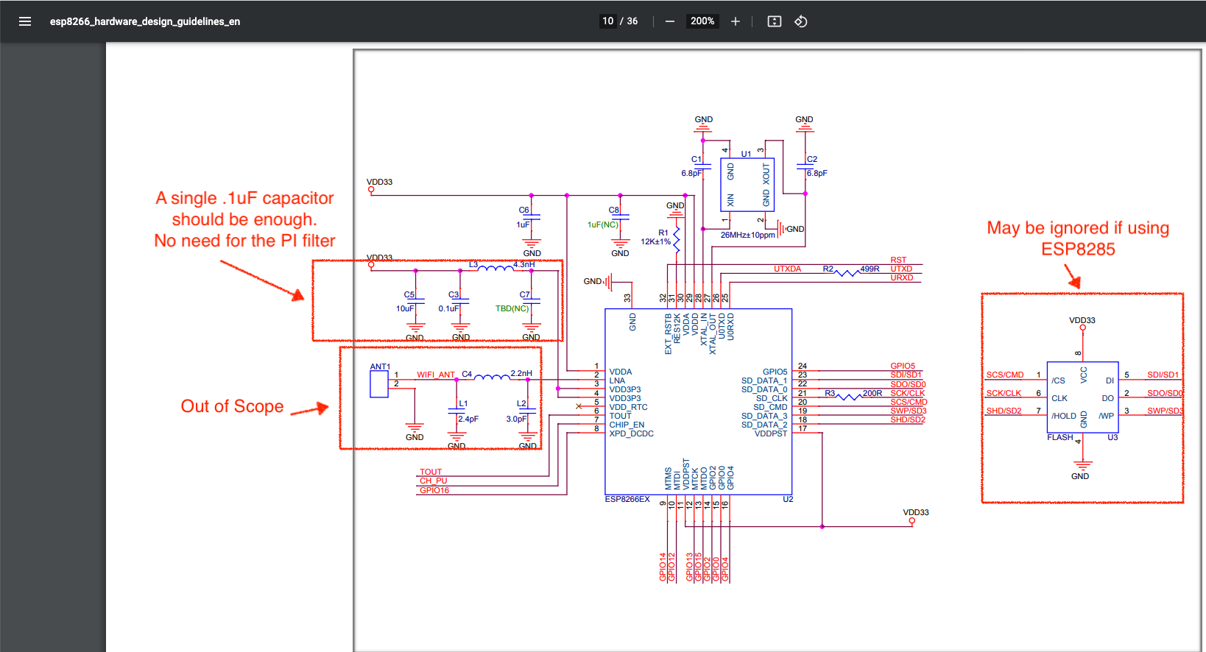Zoom out with the minus button
The image size is (1206, 652).
(670, 21)
